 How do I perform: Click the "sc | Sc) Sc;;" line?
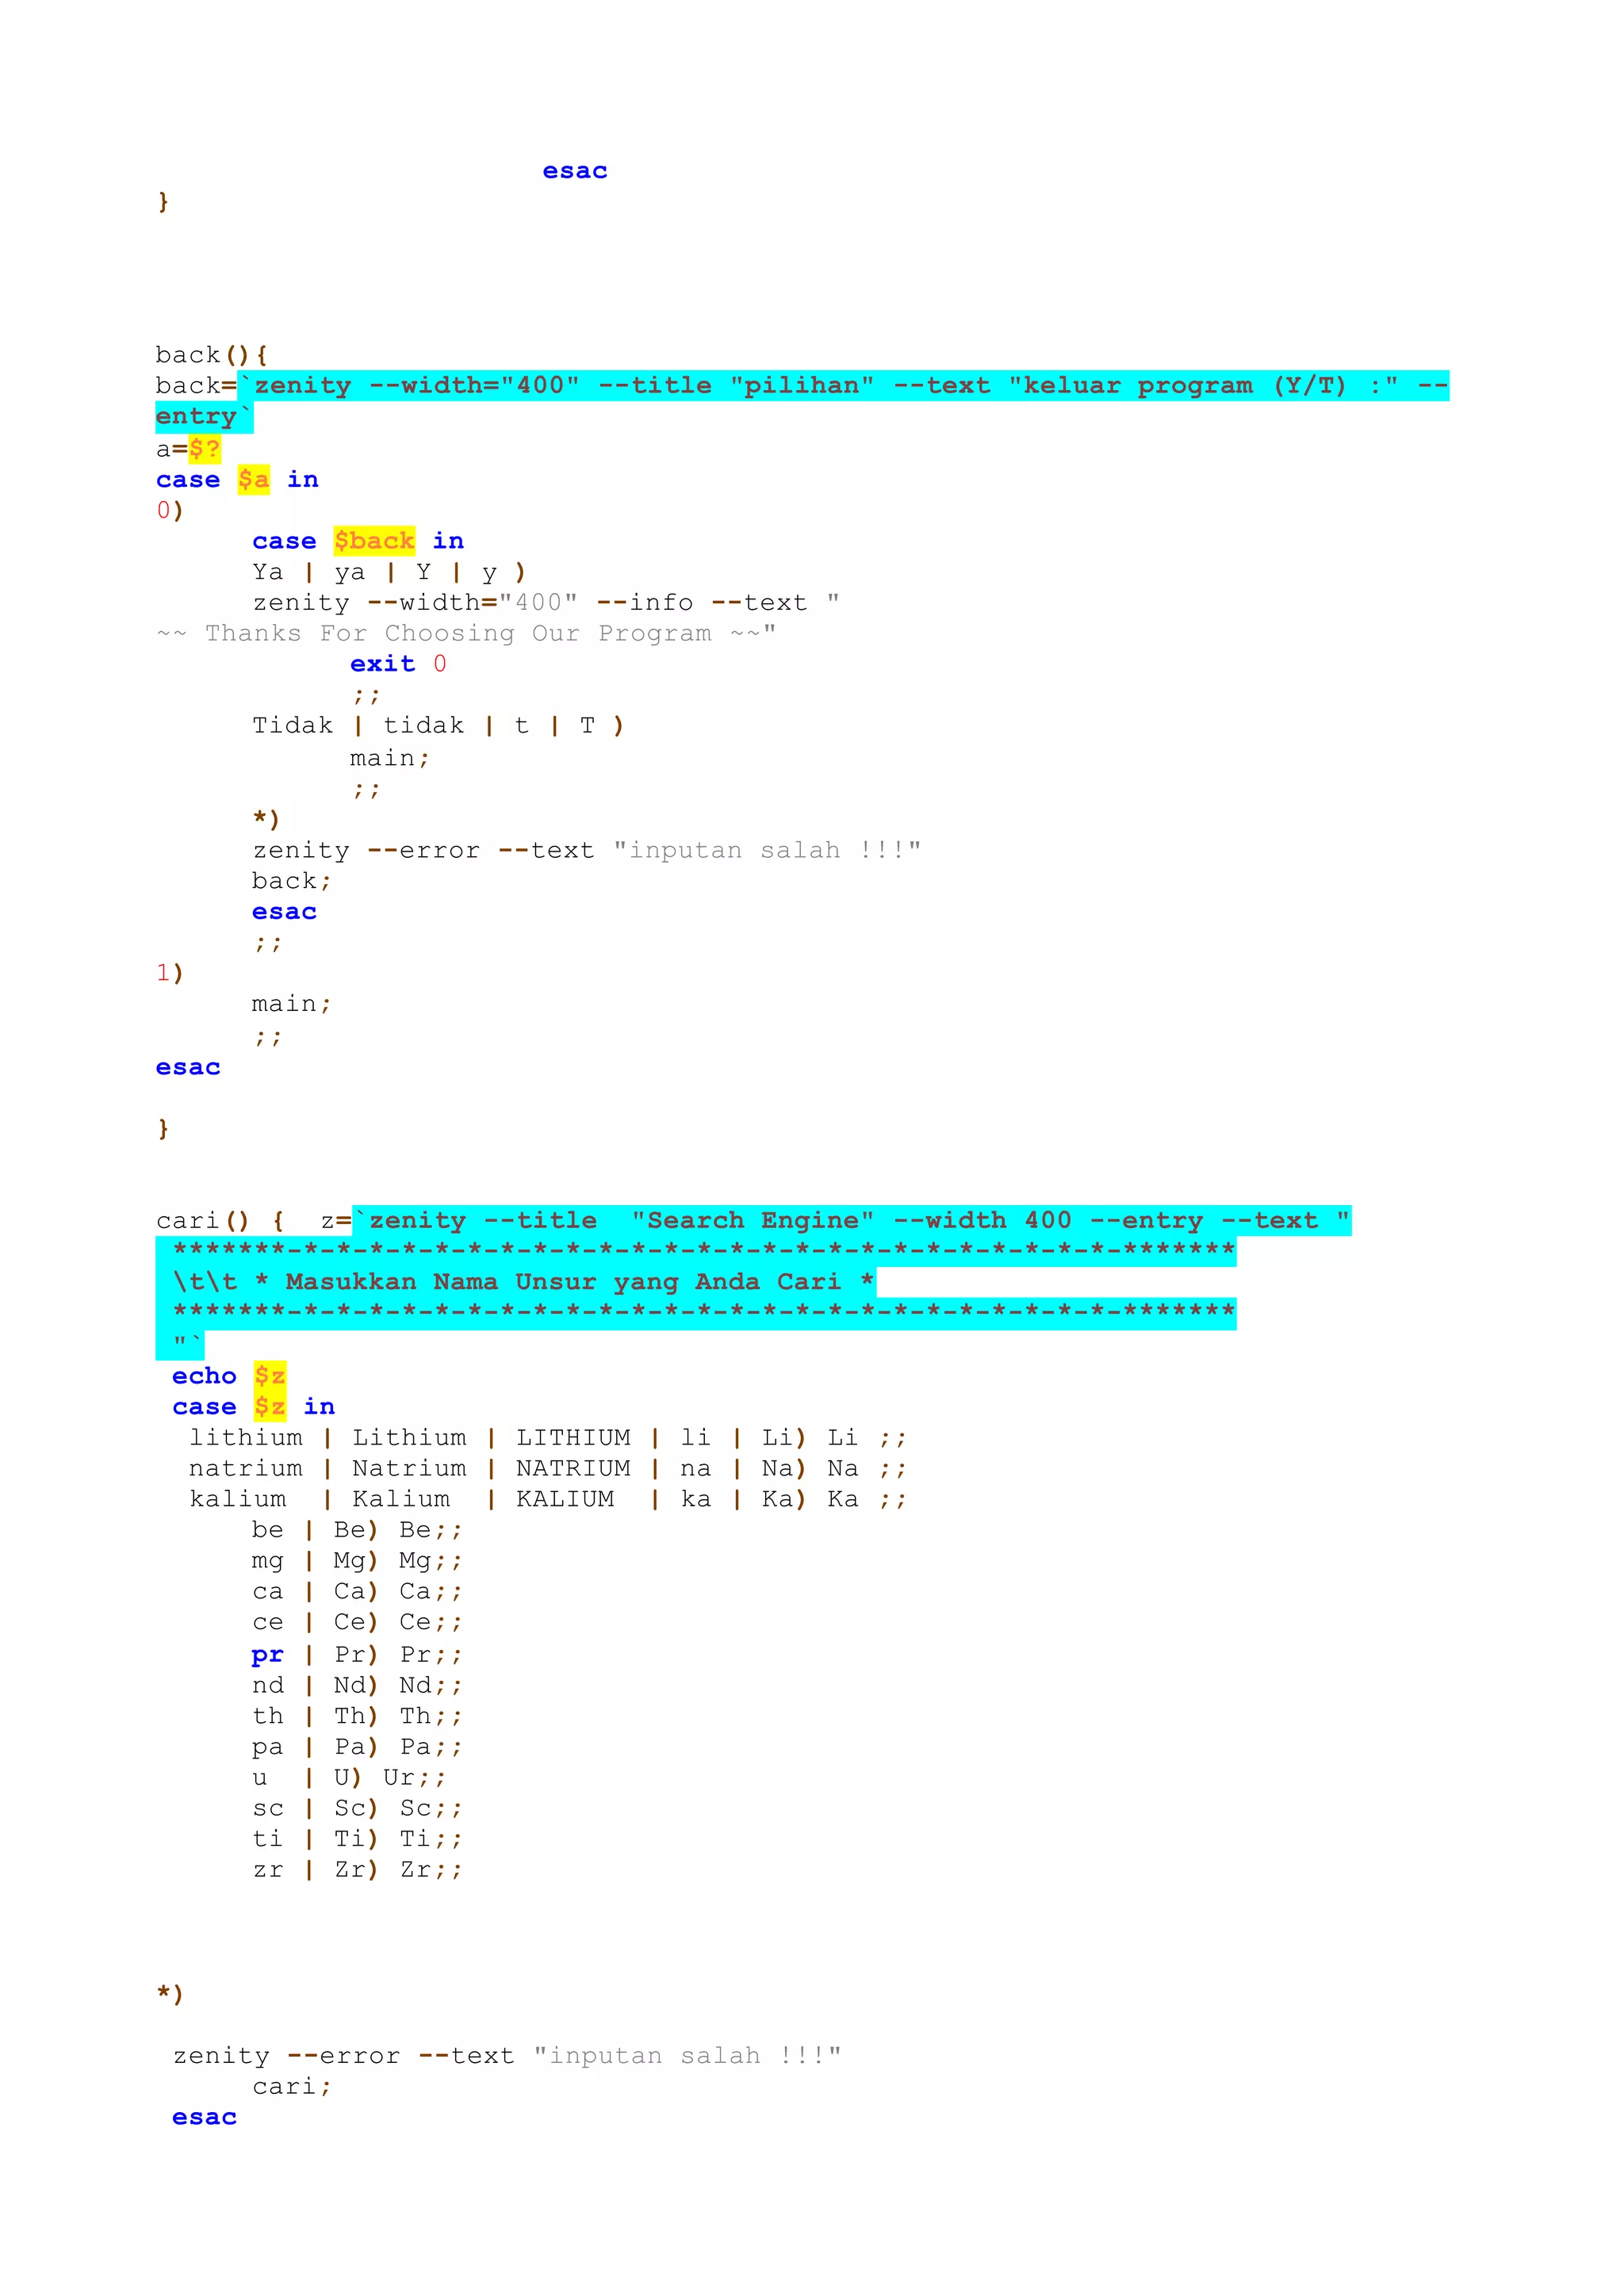[357, 1808]
